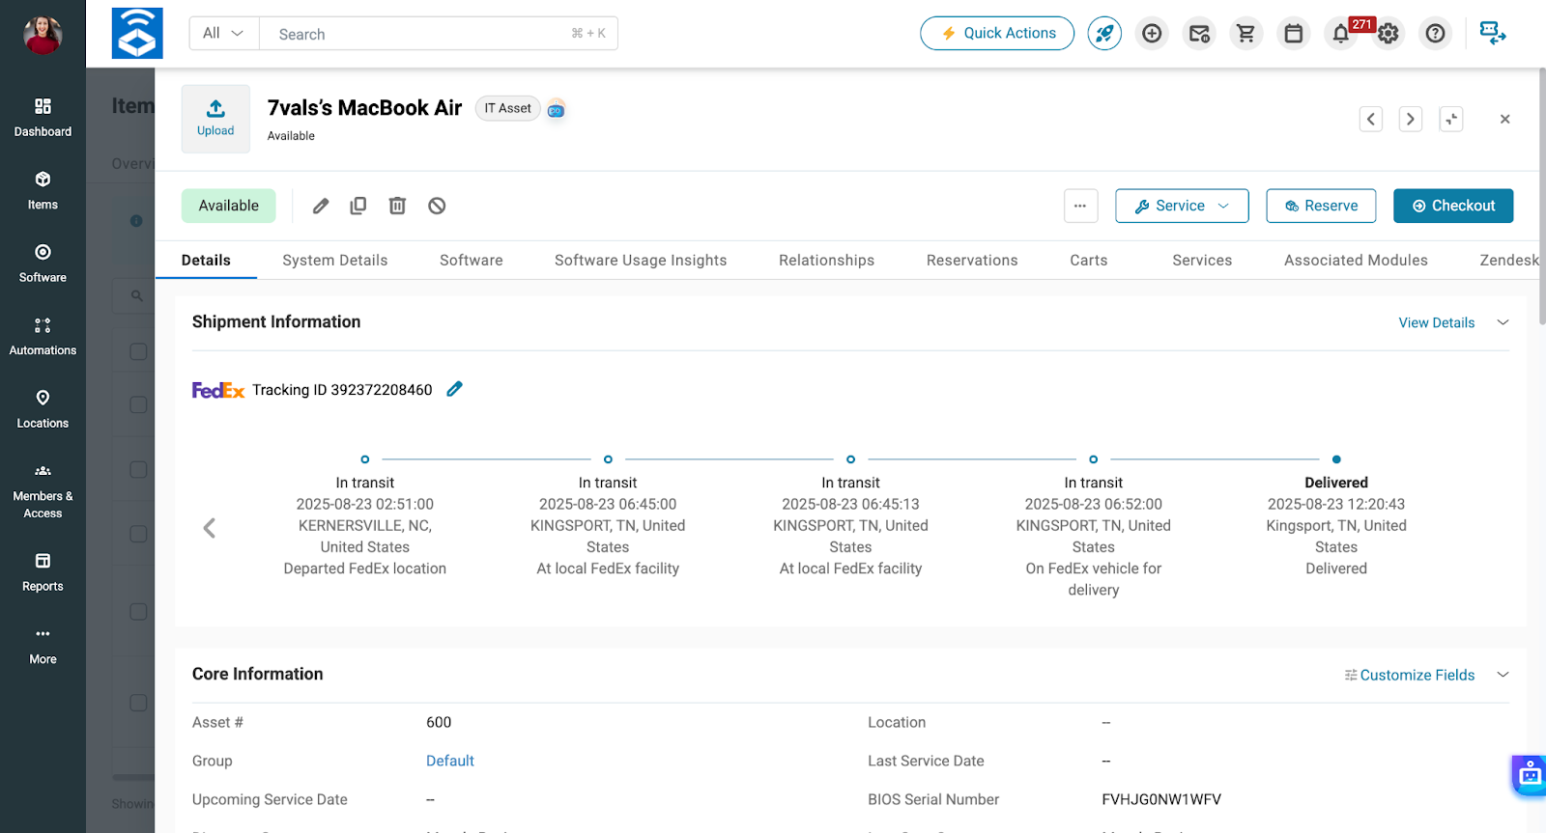Open the Relationships tab
1546x833 pixels.
pos(826,261)
